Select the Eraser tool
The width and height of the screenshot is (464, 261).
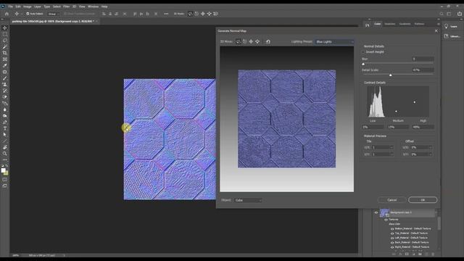[5, 96]
